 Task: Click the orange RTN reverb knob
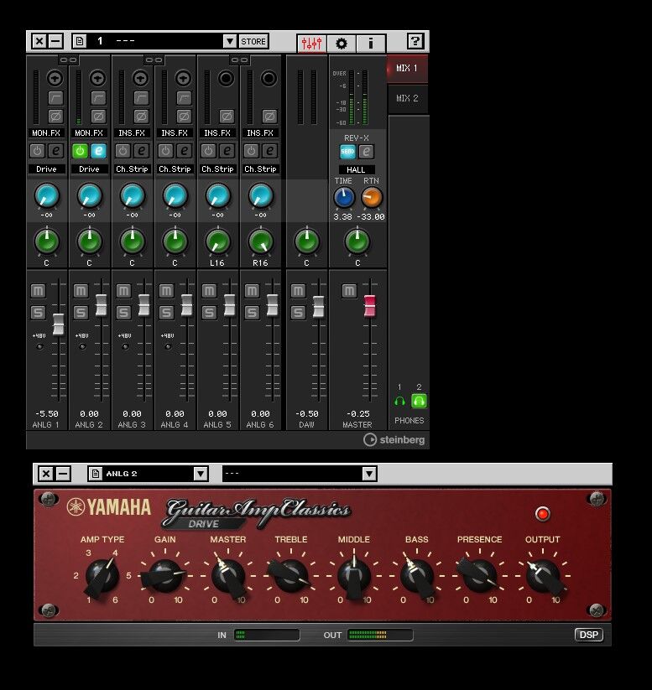coord(372,197)
